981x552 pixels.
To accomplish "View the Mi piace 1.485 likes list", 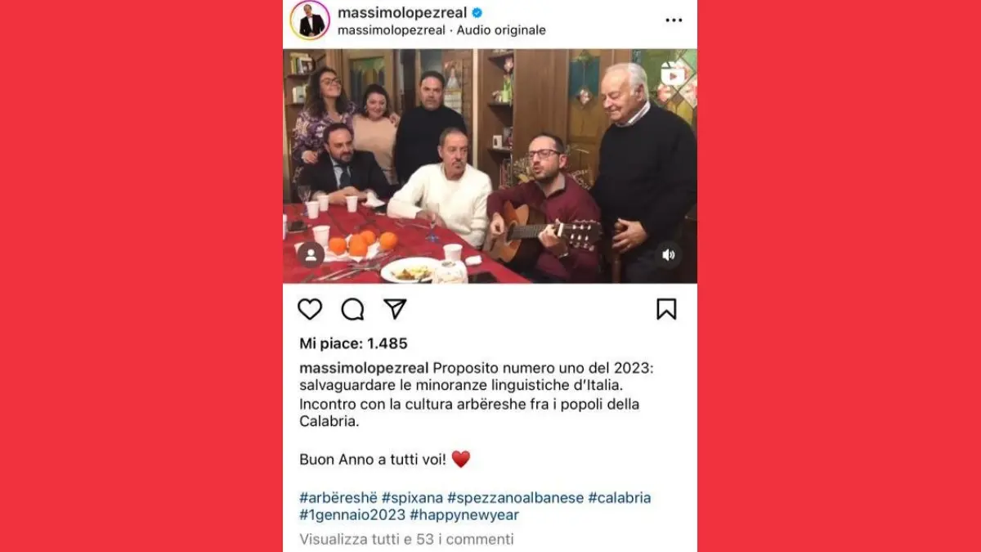I will pos(353,343).
